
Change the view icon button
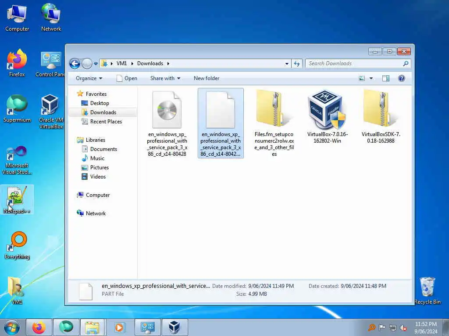pyautogui.click(x=362, y=78)
